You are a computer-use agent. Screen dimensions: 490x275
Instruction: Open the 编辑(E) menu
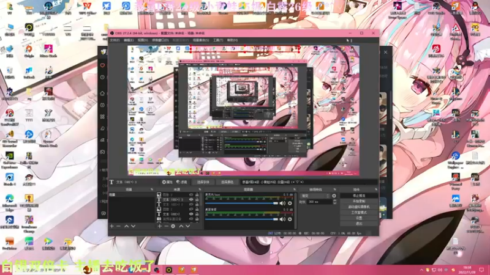pyautogui.click(x=129, y=40)
